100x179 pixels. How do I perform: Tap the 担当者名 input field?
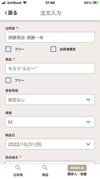[50, 162]
